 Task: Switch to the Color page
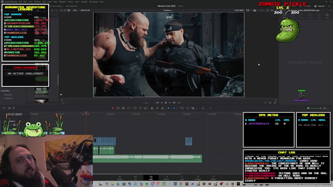click(182, 178)
